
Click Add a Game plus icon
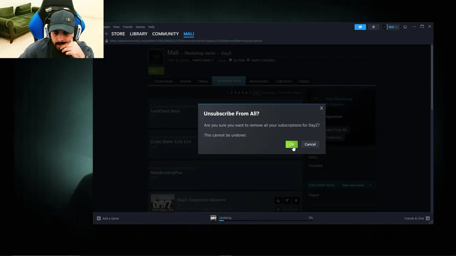click(x=99, y=218)
